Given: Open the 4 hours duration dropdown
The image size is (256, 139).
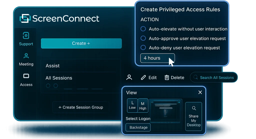Looking at the screenshot, I should [x=157, y=58].
